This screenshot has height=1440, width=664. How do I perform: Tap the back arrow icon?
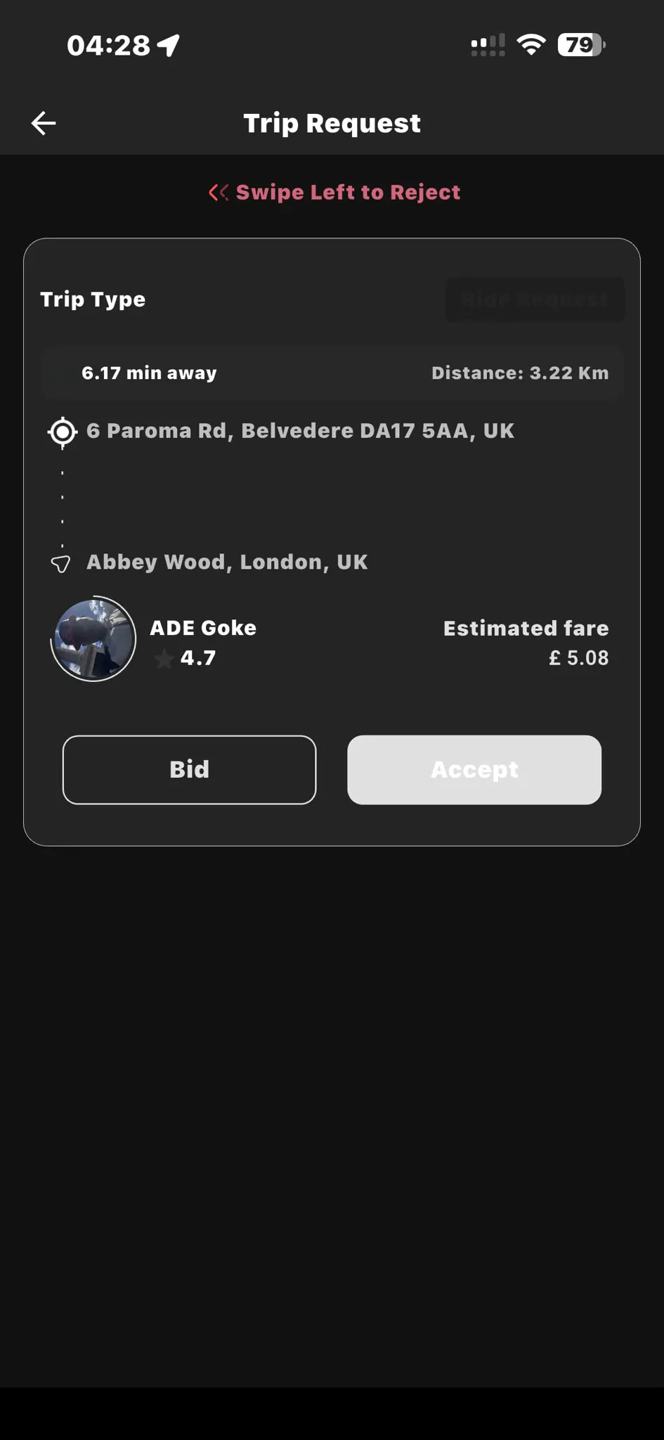coord(44,123)
